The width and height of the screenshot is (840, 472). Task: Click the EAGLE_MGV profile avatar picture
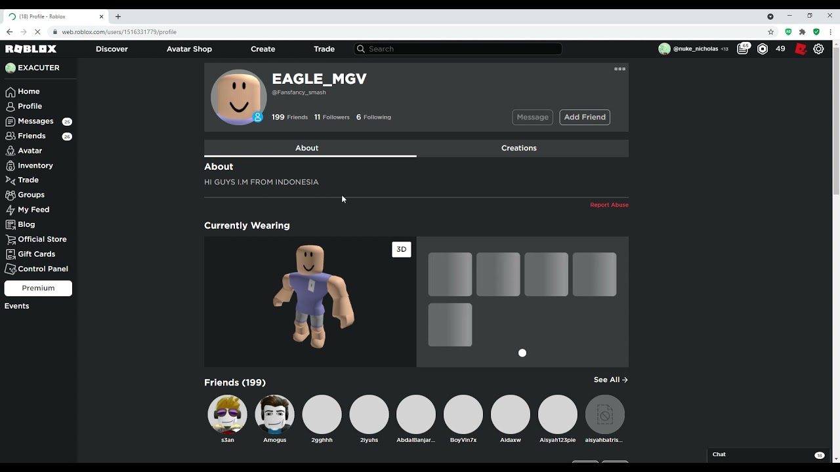[238, 97]
